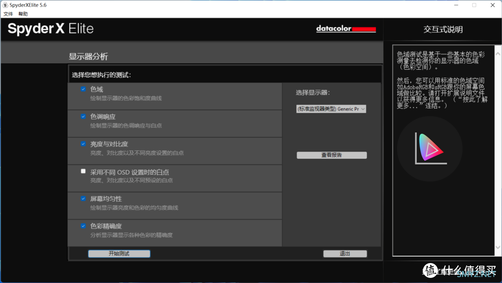The image size is (502, 283).
Task: Toggle the 色调响应 tone response checkbox
Action: [x=83, y=116]
